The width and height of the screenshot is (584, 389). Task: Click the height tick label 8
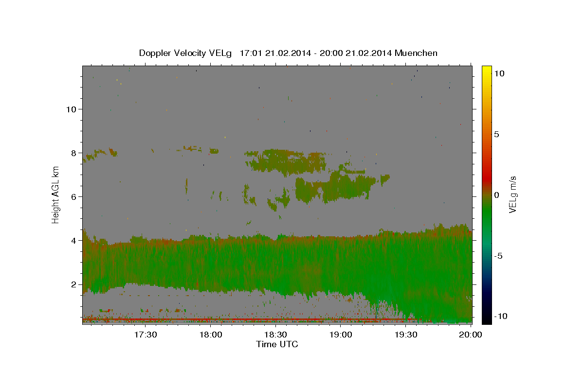(73, 153)
